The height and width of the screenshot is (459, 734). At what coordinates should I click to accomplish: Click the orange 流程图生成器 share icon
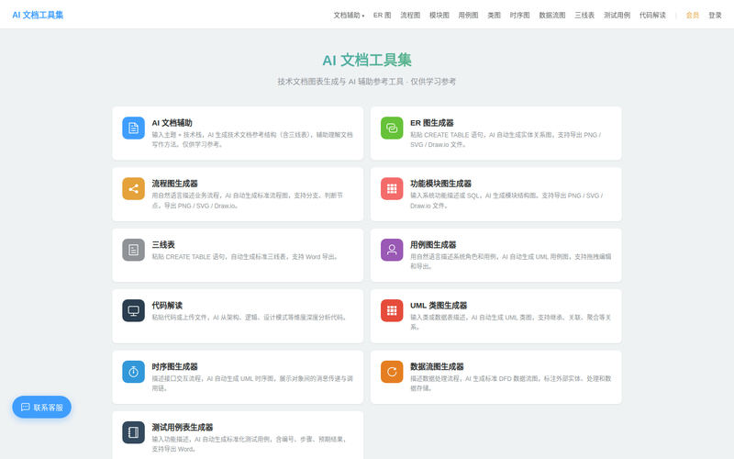pos(133,189)
